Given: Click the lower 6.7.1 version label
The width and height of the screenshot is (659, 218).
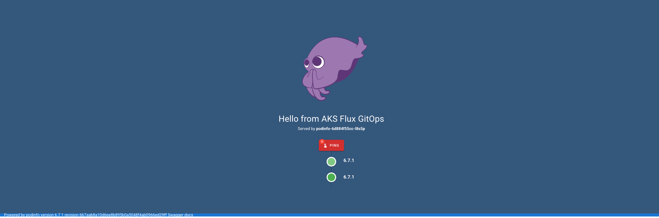Looking at the screenshot, I should [x=349, y=177].
